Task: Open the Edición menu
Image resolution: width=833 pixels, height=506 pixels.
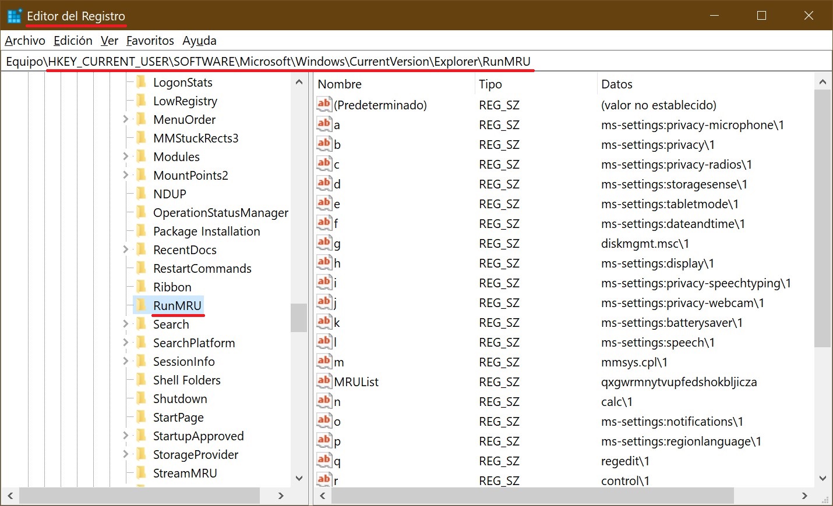Action: tap(73, 40)
